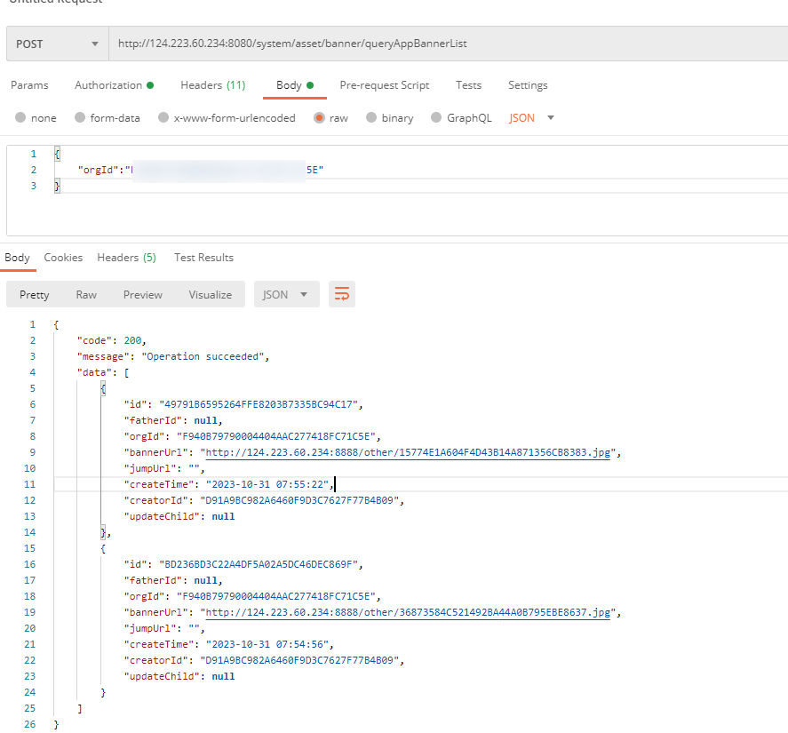Viewport: 788px width, 733px height.
Task: Click the wrap lines icon in response toolbar
Action: pyautogui.click(x=342, y=295)
